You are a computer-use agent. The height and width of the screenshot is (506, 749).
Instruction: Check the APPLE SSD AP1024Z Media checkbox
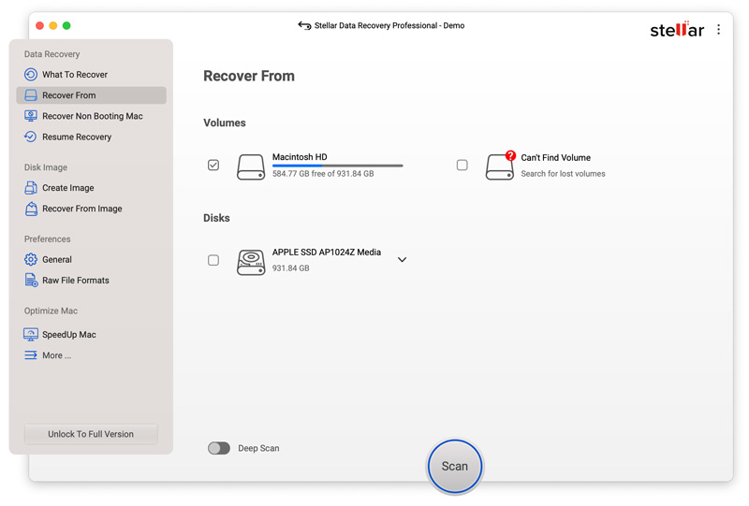[x=213, y=260]
